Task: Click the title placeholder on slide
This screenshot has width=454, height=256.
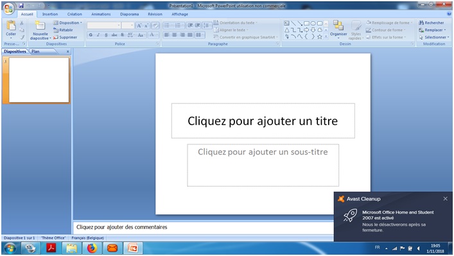Action: point(263,121)
